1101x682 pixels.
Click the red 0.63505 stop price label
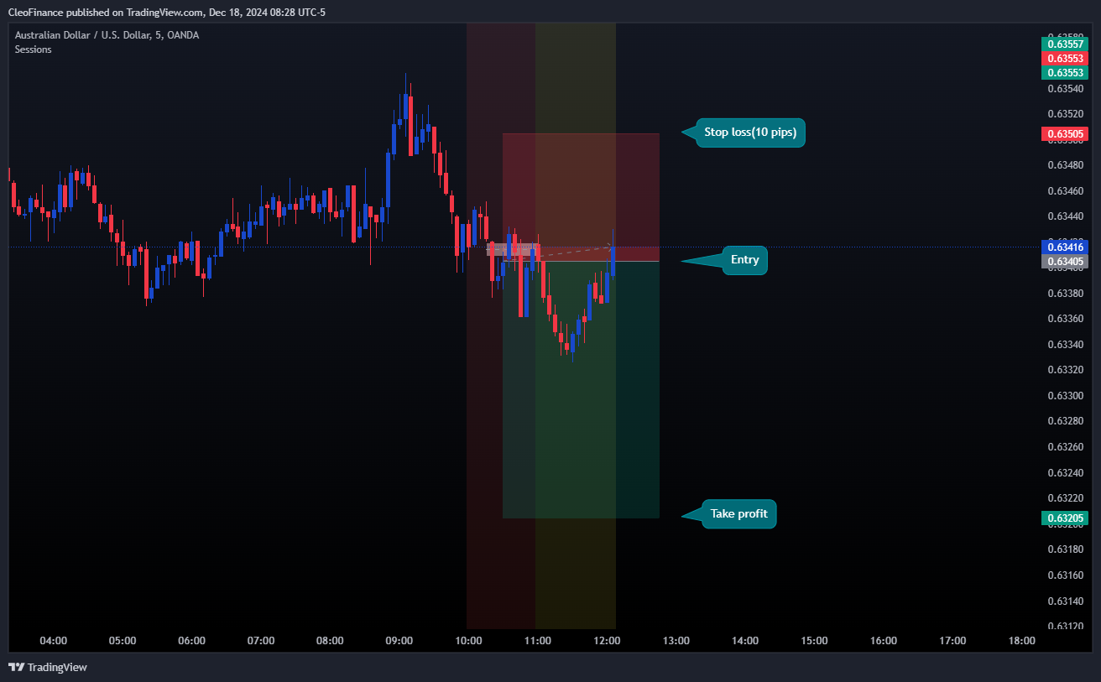tap(1064, 133)
